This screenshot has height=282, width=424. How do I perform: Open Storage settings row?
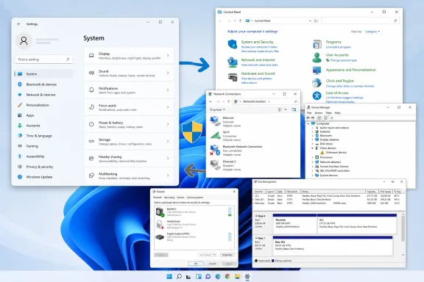[129, 142]
